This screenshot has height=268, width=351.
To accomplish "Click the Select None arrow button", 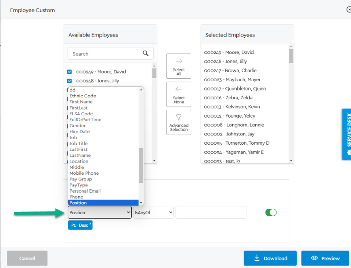I will tap(179, 94).
